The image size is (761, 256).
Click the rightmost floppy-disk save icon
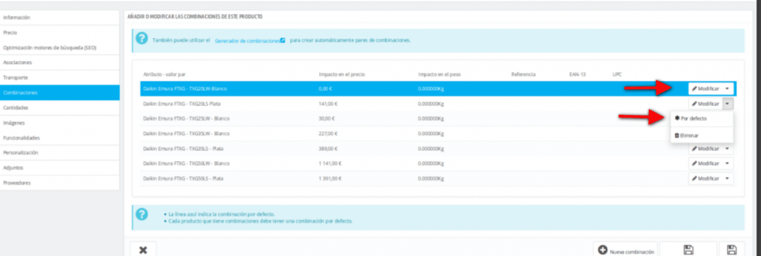(731, 250)
